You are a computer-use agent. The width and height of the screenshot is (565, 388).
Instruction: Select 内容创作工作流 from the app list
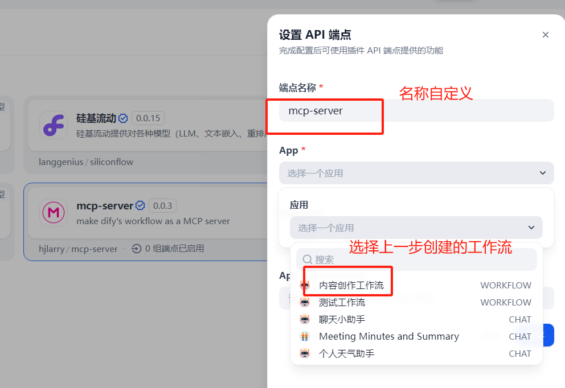click(x=416, y=286)
